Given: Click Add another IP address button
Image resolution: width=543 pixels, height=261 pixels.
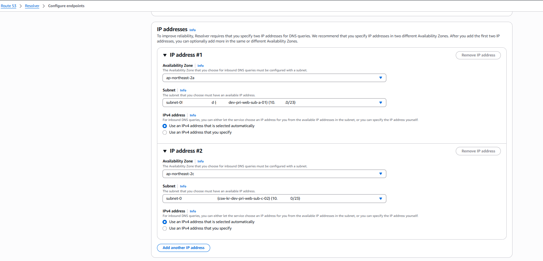Looking at the screenshot, I should [x=184, y=248].
